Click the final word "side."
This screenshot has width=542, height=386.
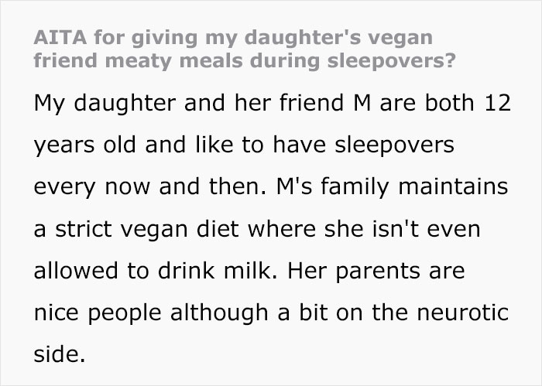[x=60, y=354]
